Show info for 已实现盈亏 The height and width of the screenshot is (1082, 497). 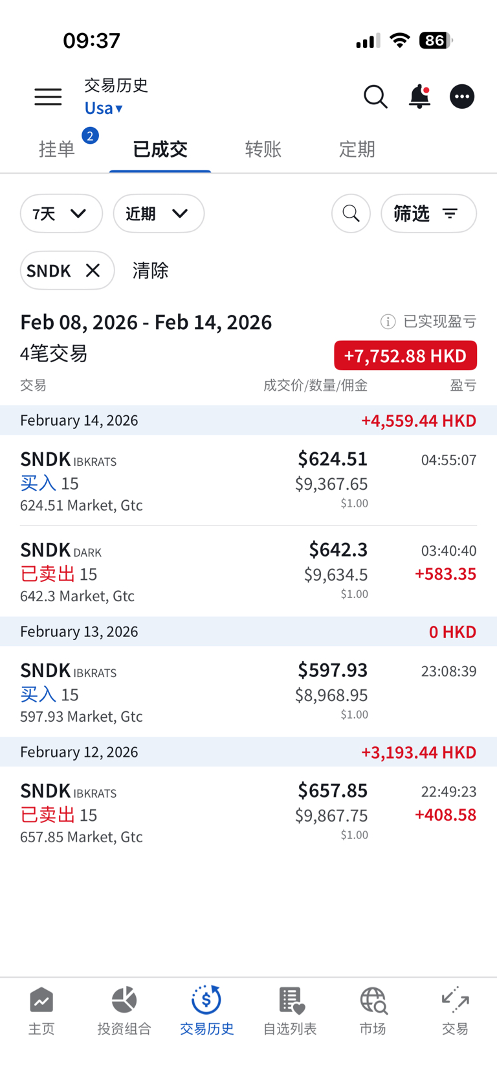tap(388, 321)
